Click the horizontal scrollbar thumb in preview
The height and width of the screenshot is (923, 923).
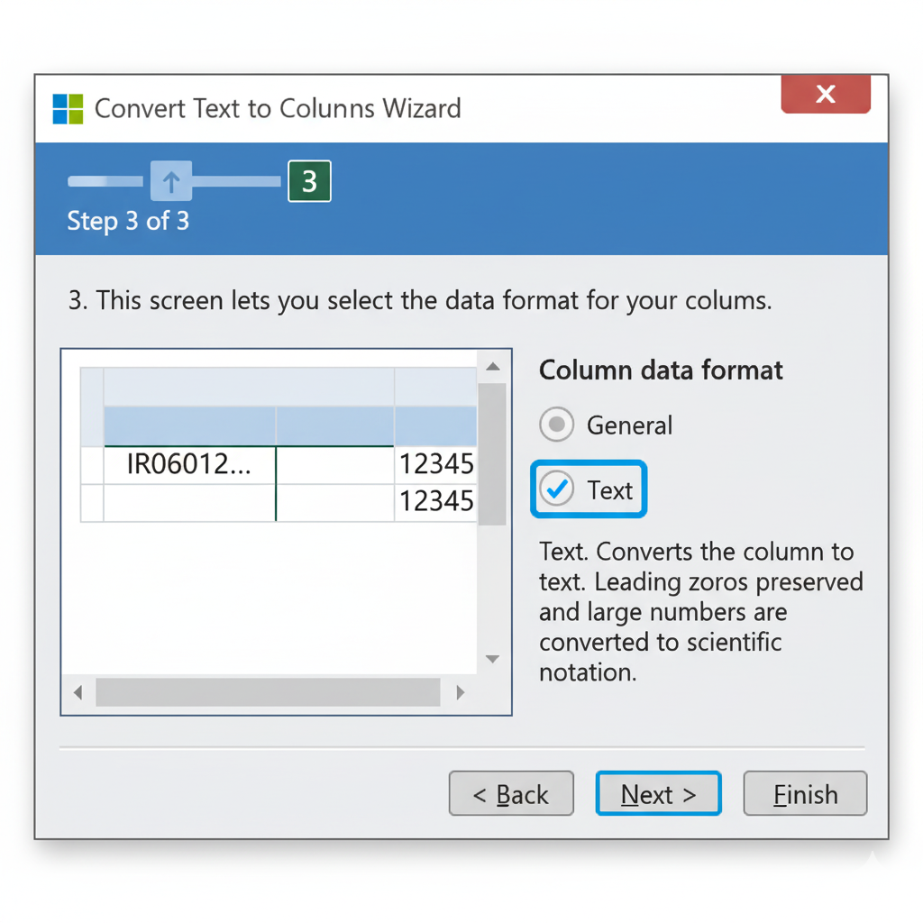(268, 692)
